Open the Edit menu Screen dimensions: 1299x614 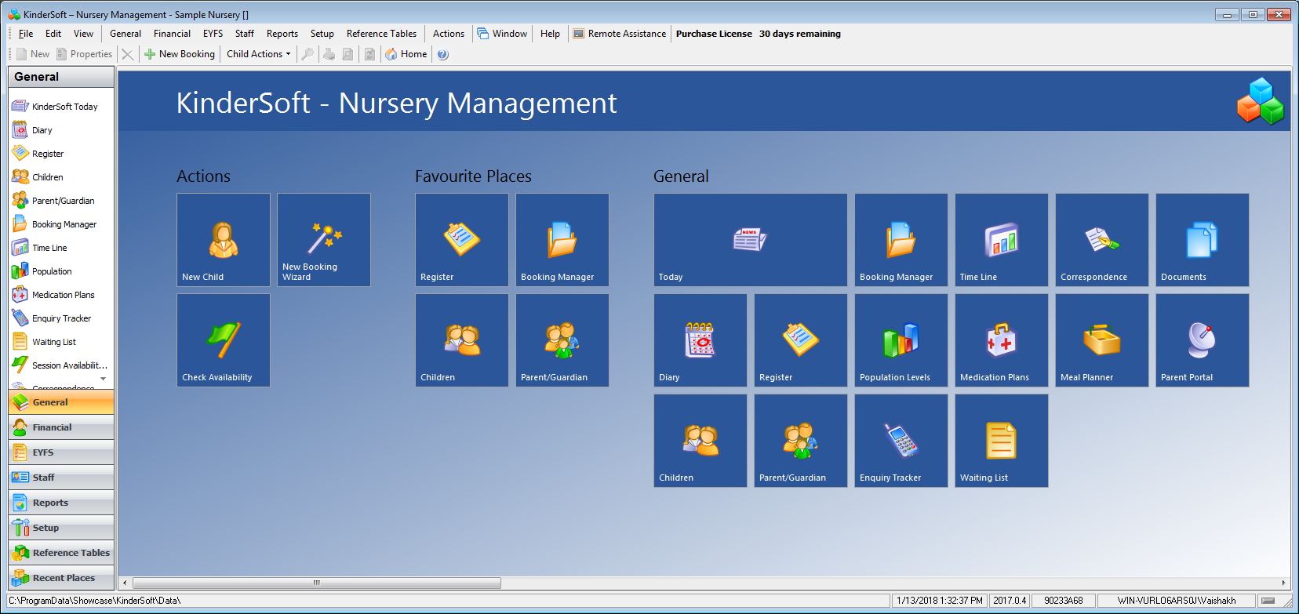pyautogui.click(x=53, y=34)
